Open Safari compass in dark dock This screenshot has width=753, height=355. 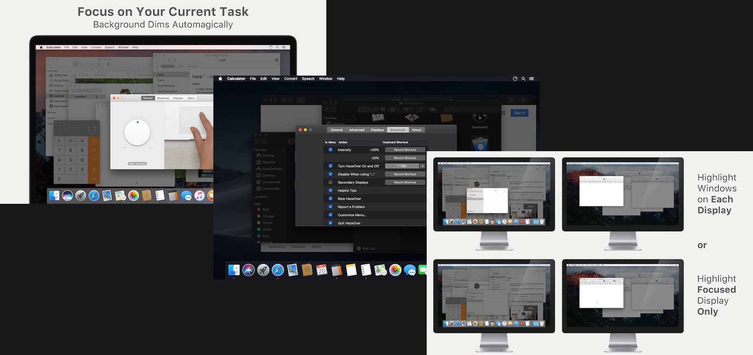click(x=278, y=270)
